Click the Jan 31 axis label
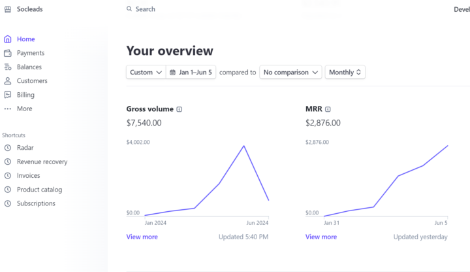 (332, 223)
